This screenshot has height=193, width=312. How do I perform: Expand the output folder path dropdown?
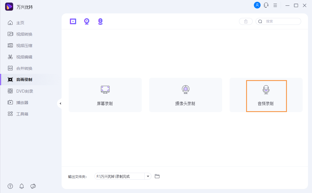pos(148,176)
